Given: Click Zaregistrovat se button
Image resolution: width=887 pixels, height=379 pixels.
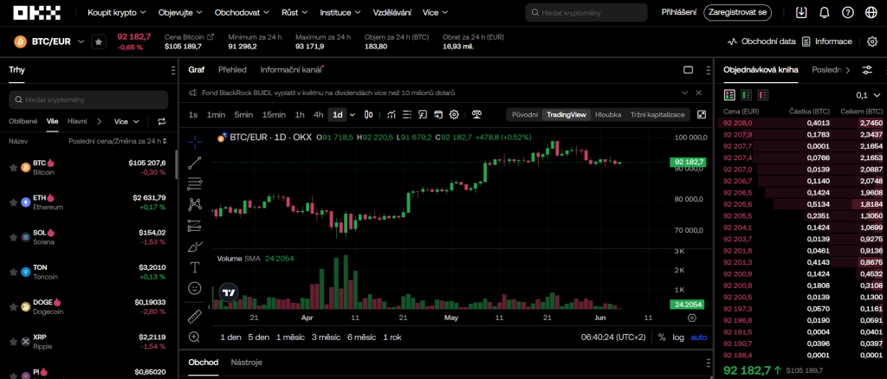Looking at the screenshot, I should (x=738, y=12).
